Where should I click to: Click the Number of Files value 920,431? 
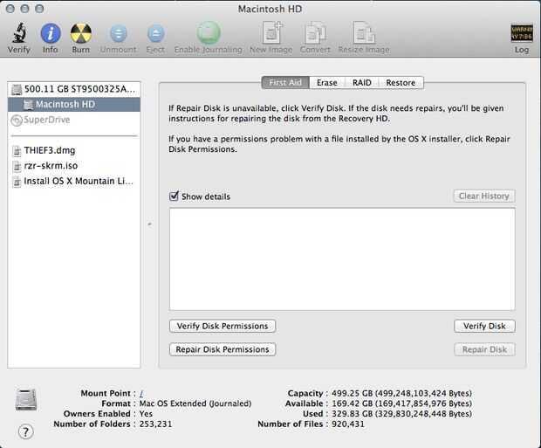tap(348, 424)
